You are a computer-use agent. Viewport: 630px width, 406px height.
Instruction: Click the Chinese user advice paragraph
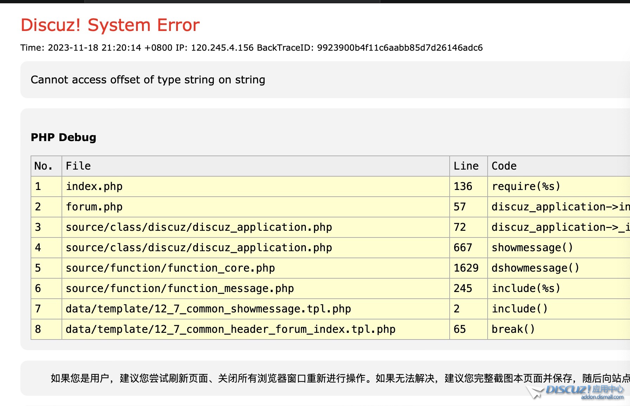click(x=340, y=378)
